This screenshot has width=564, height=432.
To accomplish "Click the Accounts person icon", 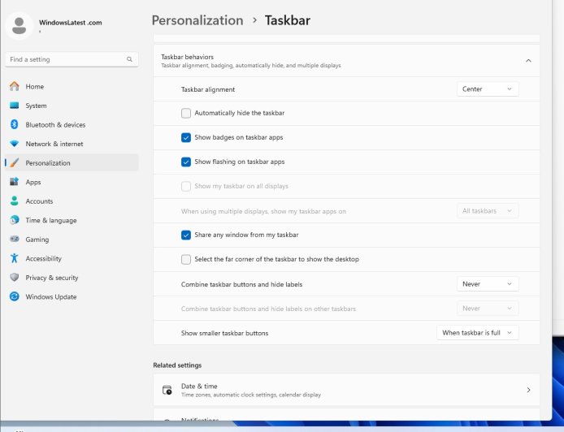I will [x=14, y=201].
